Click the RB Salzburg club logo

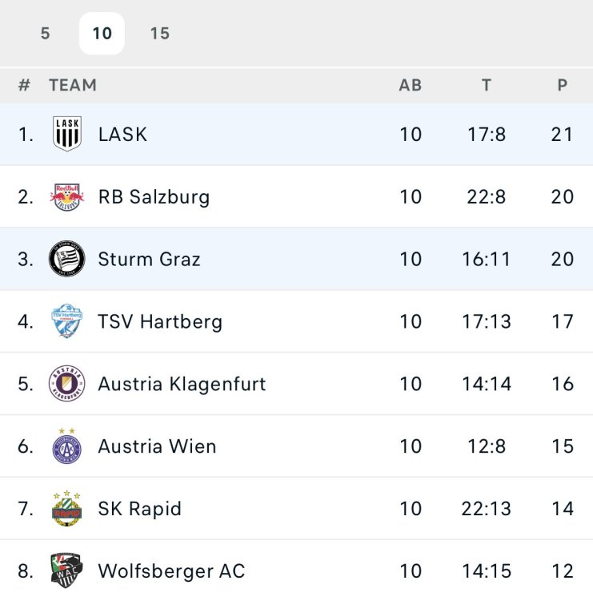[x=67, y=196]
